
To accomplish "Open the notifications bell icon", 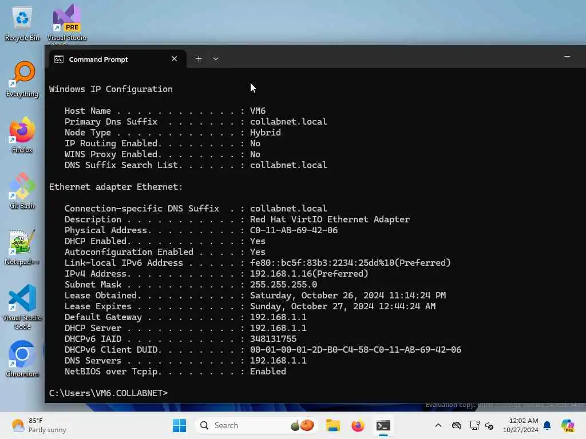I will coord(547,425).
